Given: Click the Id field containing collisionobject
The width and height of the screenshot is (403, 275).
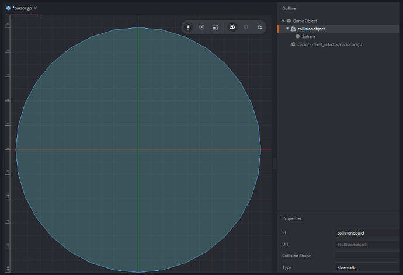Looking at the screenshot, I should tap(367, 233).
